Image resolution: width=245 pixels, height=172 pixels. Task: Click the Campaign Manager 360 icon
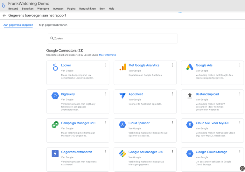click(x=55, y=125)
